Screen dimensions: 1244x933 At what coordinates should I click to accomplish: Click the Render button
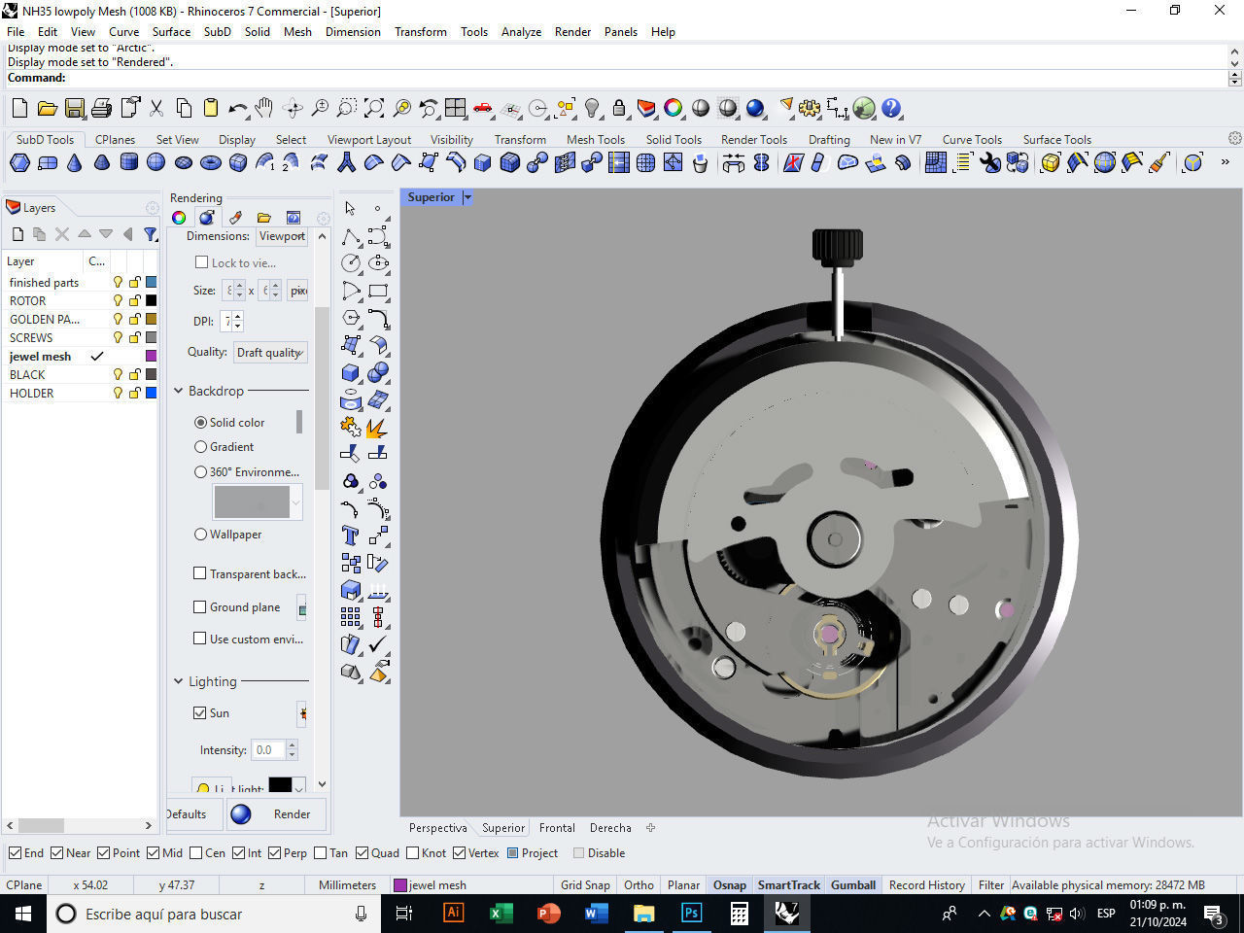pyautogui.click(x=278, y=814)
